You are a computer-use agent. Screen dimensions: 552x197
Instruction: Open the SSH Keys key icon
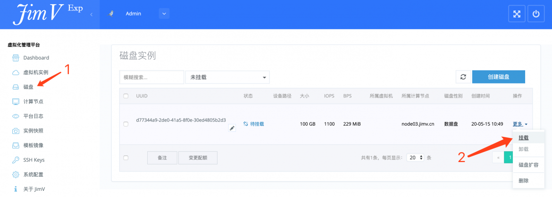pyautogui.click(x=16, y=160)
